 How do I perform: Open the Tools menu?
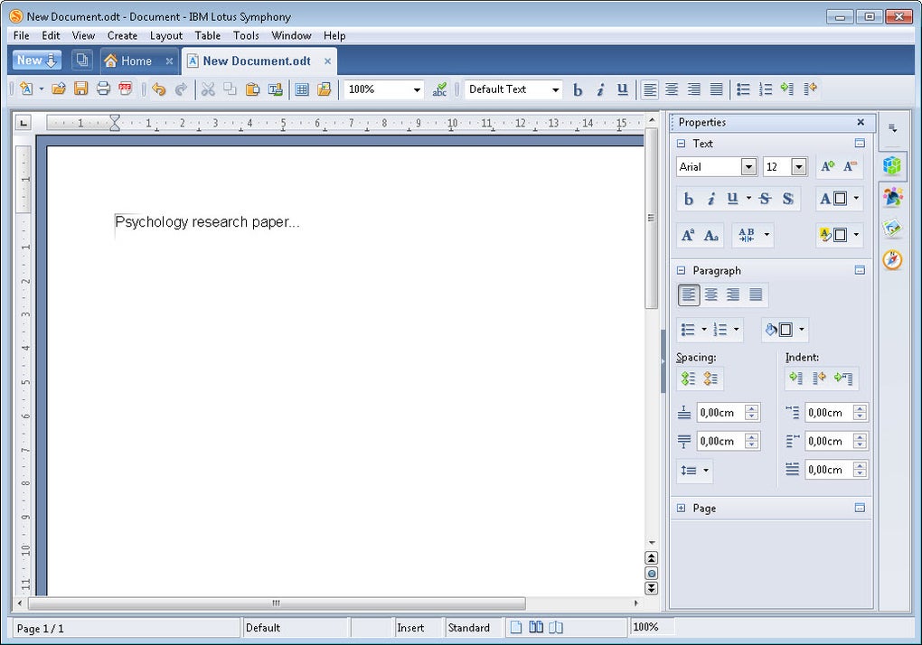(246, 35)
